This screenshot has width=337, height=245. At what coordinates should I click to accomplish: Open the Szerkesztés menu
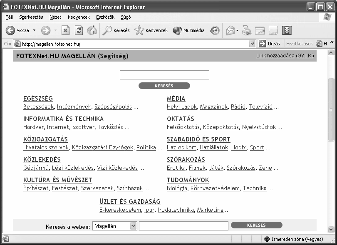[x=31, y=17]
